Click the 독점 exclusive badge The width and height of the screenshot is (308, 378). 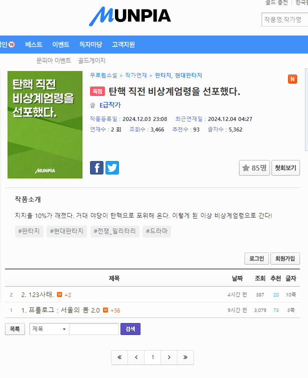pos(97,91)
